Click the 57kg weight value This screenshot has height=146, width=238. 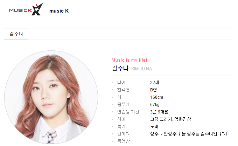coord(155,105)
